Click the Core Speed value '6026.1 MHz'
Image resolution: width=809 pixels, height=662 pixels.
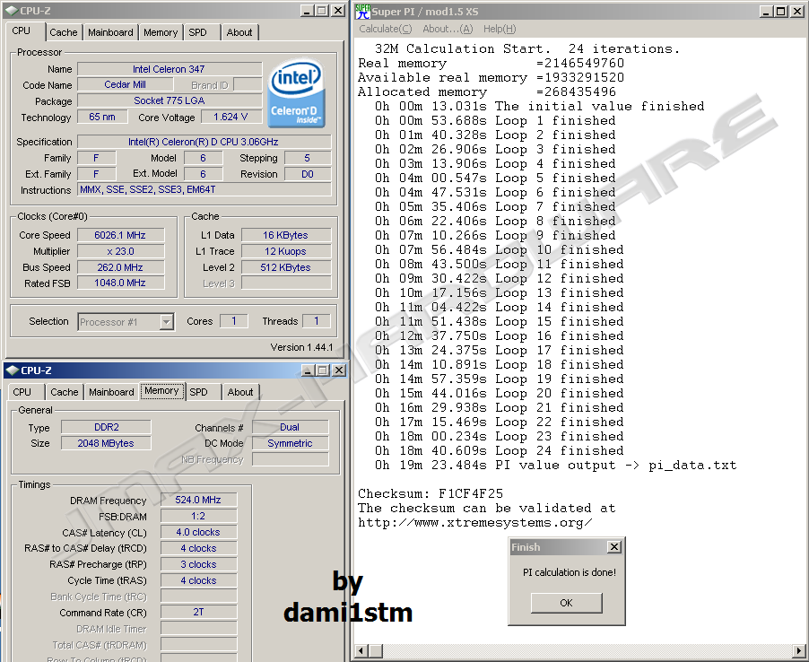click(x=121, y=235)
